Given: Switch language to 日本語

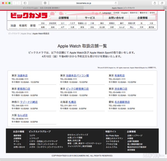Looking at the screenshot, I should click(x=116, y=13).
